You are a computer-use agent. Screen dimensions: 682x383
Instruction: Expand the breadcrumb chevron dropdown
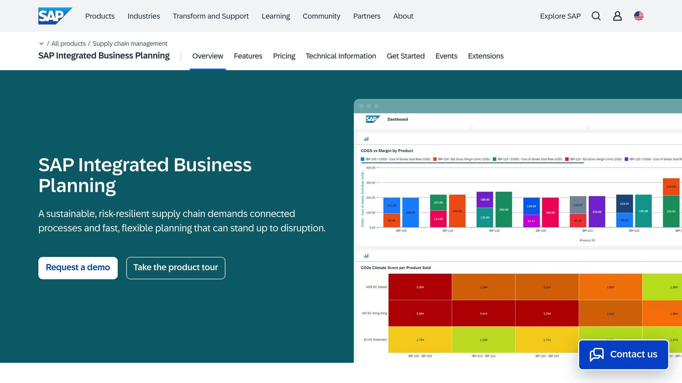tap(41, 44)
